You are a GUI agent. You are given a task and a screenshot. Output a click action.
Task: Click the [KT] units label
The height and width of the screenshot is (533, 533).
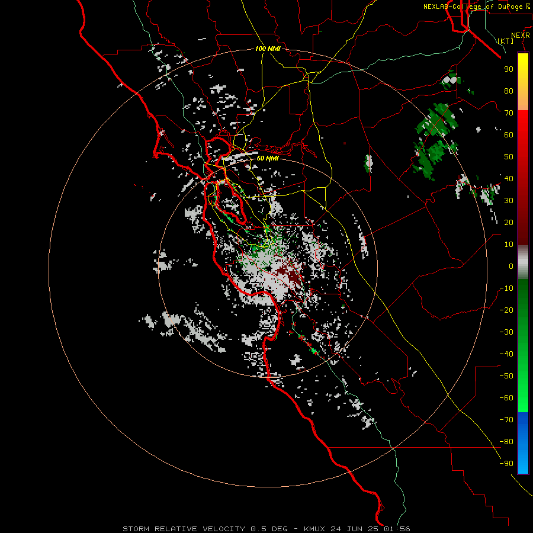(506, 41)
